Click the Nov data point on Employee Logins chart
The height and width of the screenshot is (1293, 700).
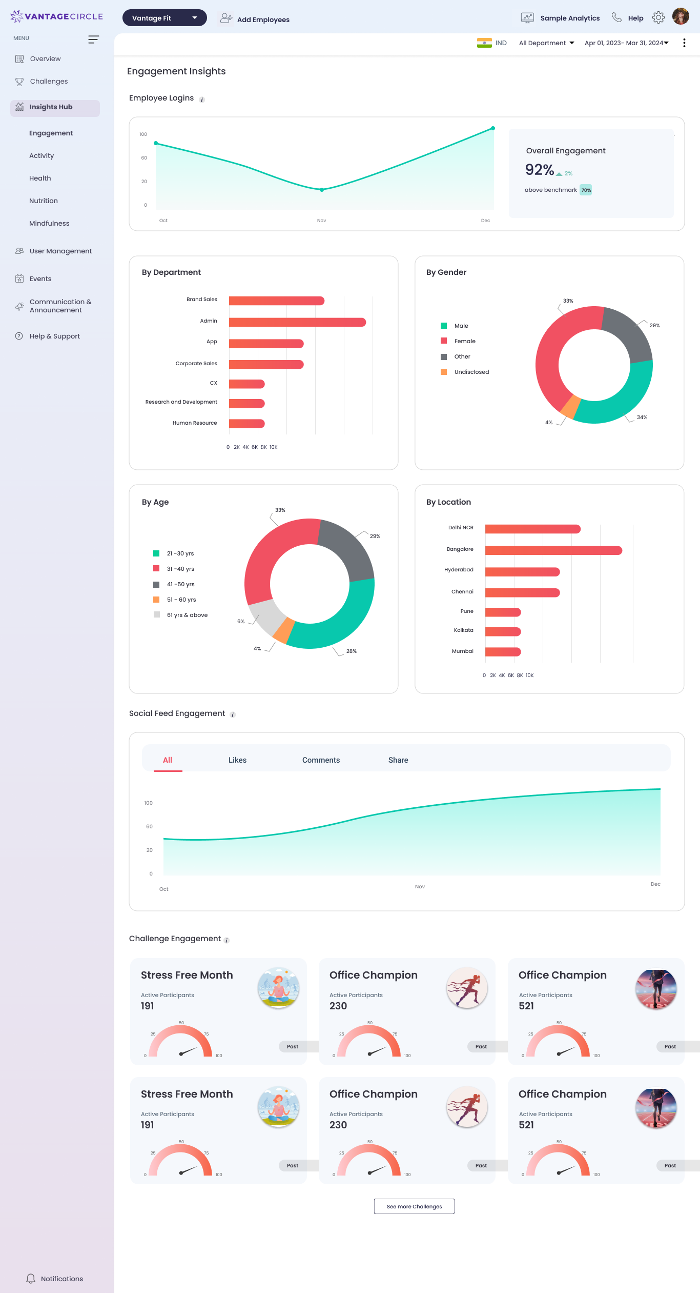[322, 190]
